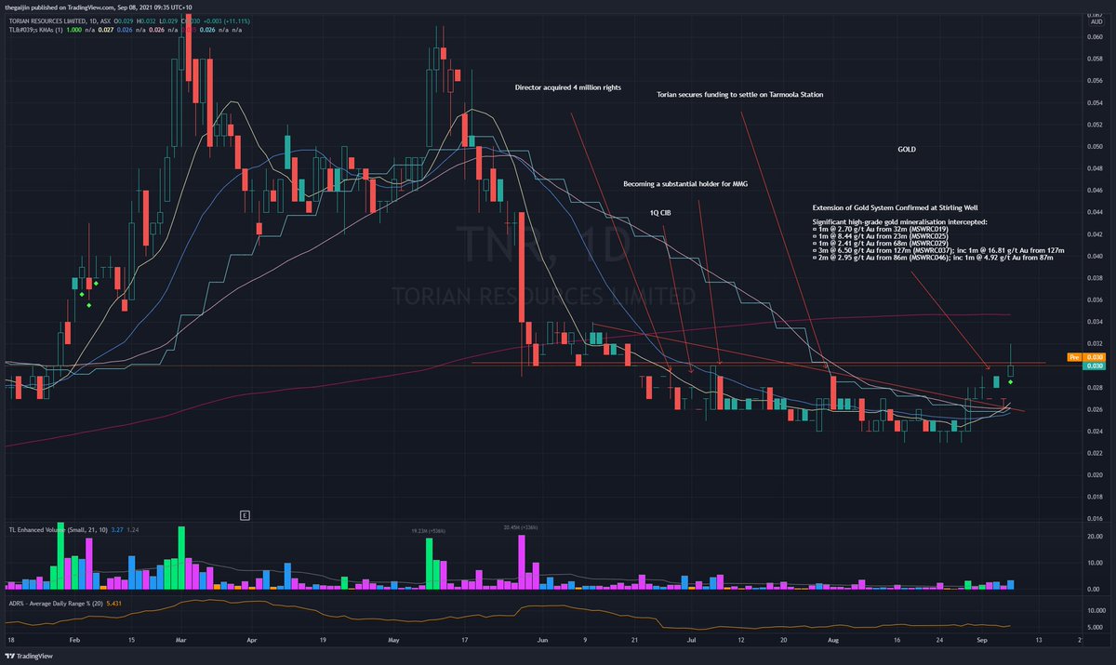1116x665 pixels.
Task: Click the 'Director acquired 4 million rights' annotation
Action: [567, 87]
